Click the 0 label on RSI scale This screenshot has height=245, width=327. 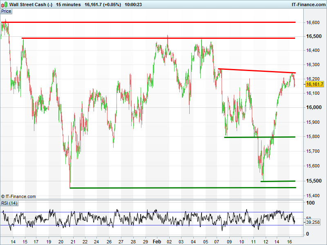[307, 234]
